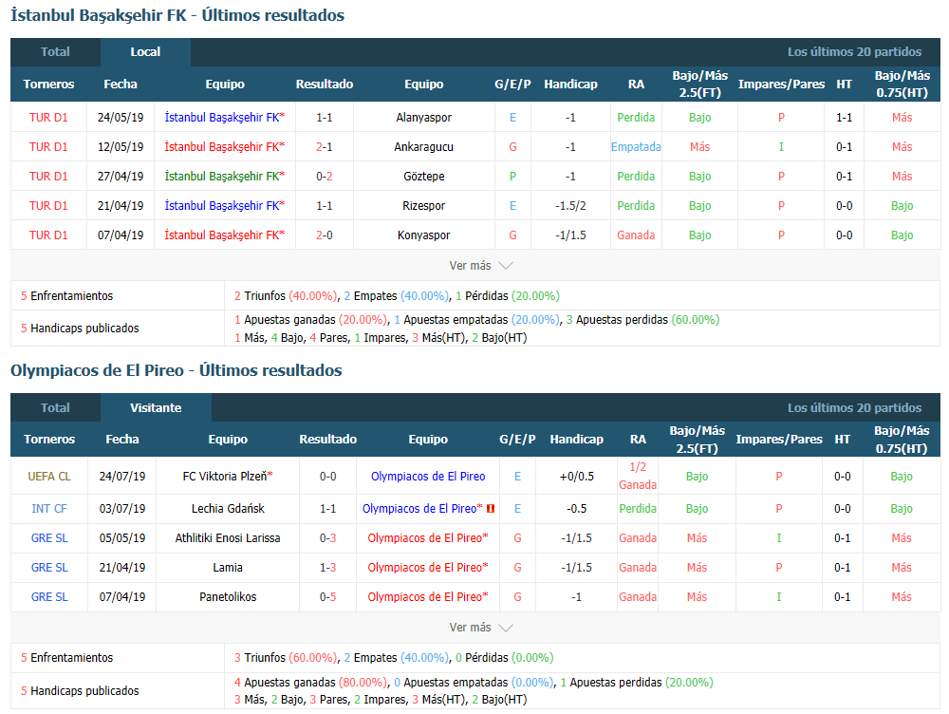Click İstanbul Başakşehir FK - Últimos resultados heading
Viewport: 949px width, 714px height.
(177, 15)
